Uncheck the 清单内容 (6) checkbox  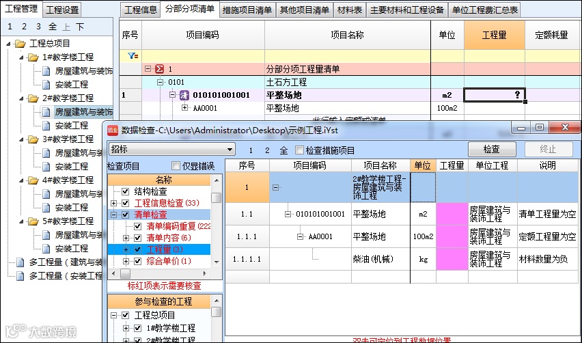pyautogui.click(x=138, y=238)
